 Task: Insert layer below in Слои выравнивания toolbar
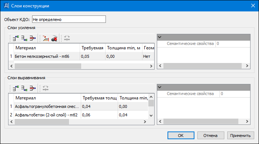pos(24,88)
